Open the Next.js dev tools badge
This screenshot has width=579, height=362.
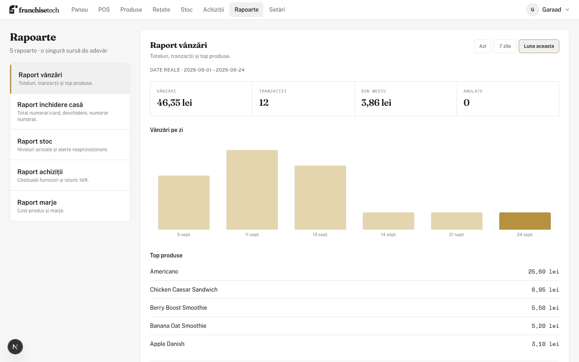pyautogui.click(x=15, y=347)
